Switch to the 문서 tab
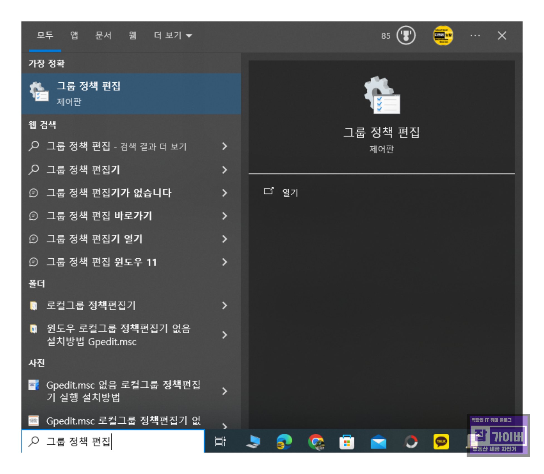Image resolution: width=544 pixels, height=474 pixels. point(103,36)
